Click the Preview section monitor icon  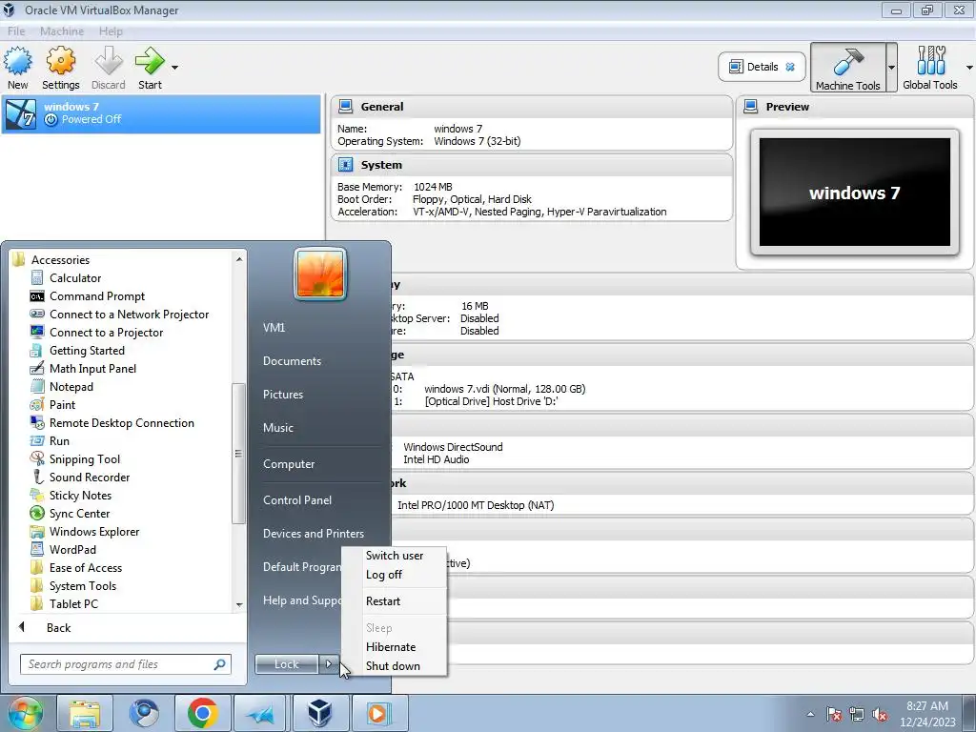coord(751,107)
